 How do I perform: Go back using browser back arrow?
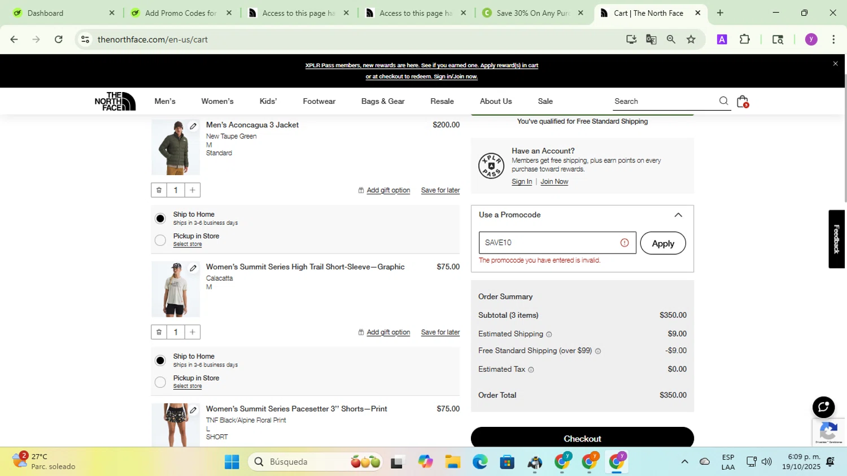(x=14, y=40)
